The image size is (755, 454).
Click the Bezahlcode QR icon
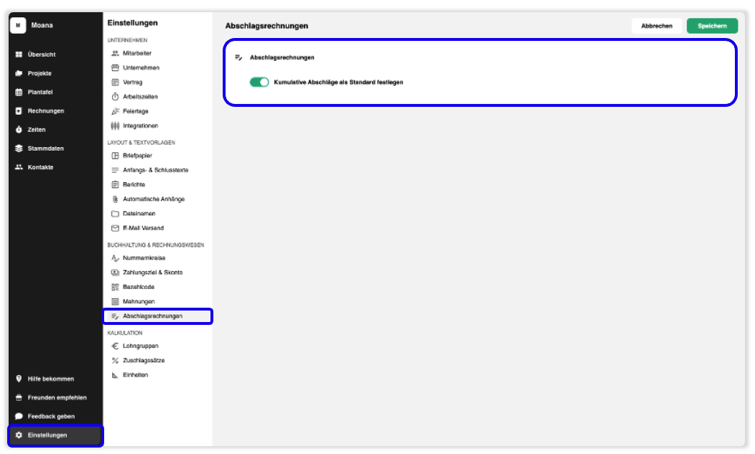click(x=115, y=287)
